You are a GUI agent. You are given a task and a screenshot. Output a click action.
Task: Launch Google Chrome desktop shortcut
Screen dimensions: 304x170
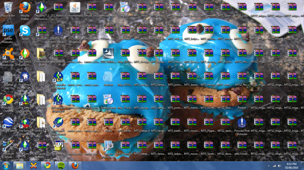tap(8, 103)
